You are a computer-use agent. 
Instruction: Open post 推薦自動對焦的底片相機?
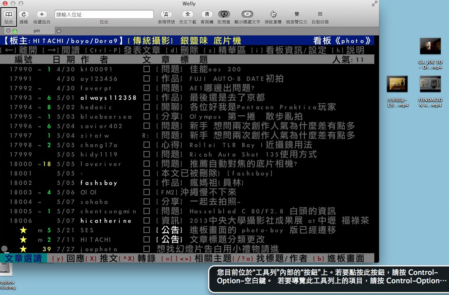pos(243,164)
